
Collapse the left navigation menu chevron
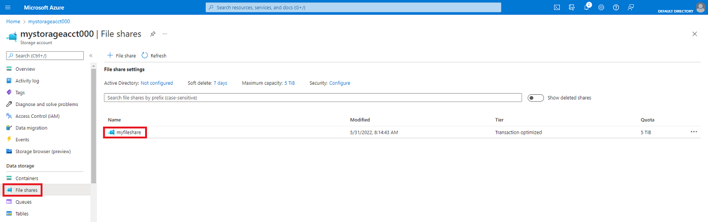[x=91, y=55]
